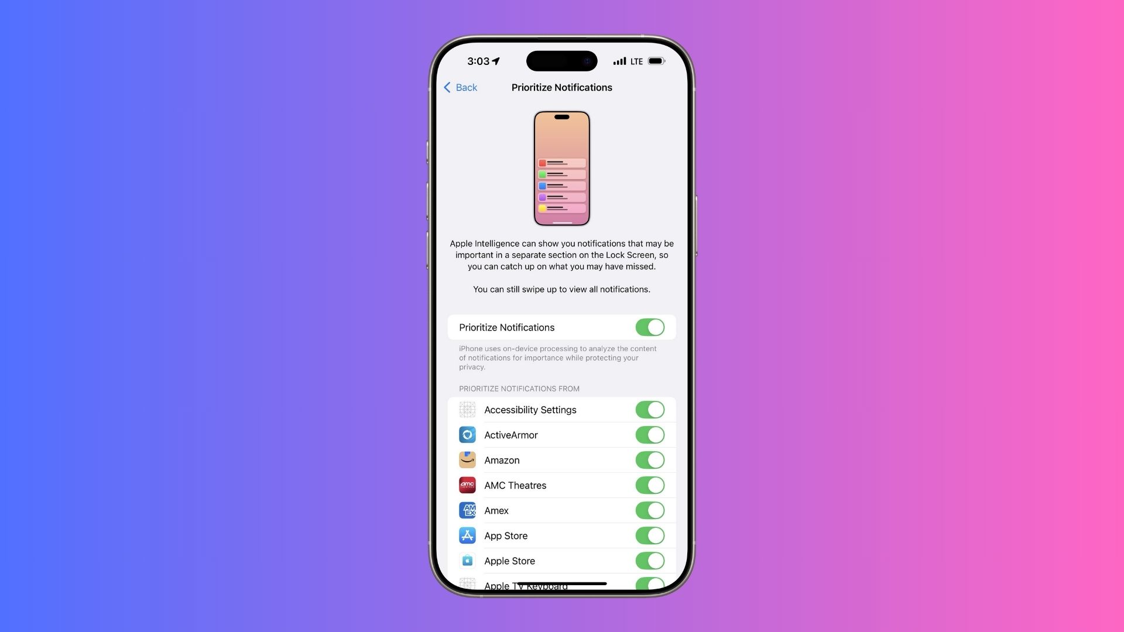
Task: Toggle Prioritize Notifications master switch
Action: (650, 327)
